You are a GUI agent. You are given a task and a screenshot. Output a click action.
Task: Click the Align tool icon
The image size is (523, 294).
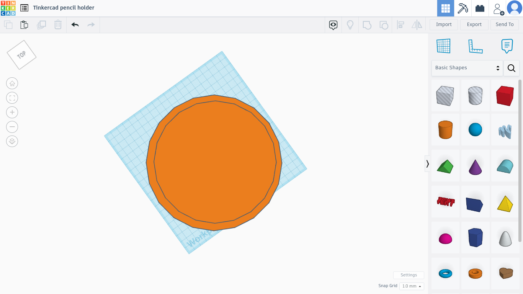[x=400, y=25]
